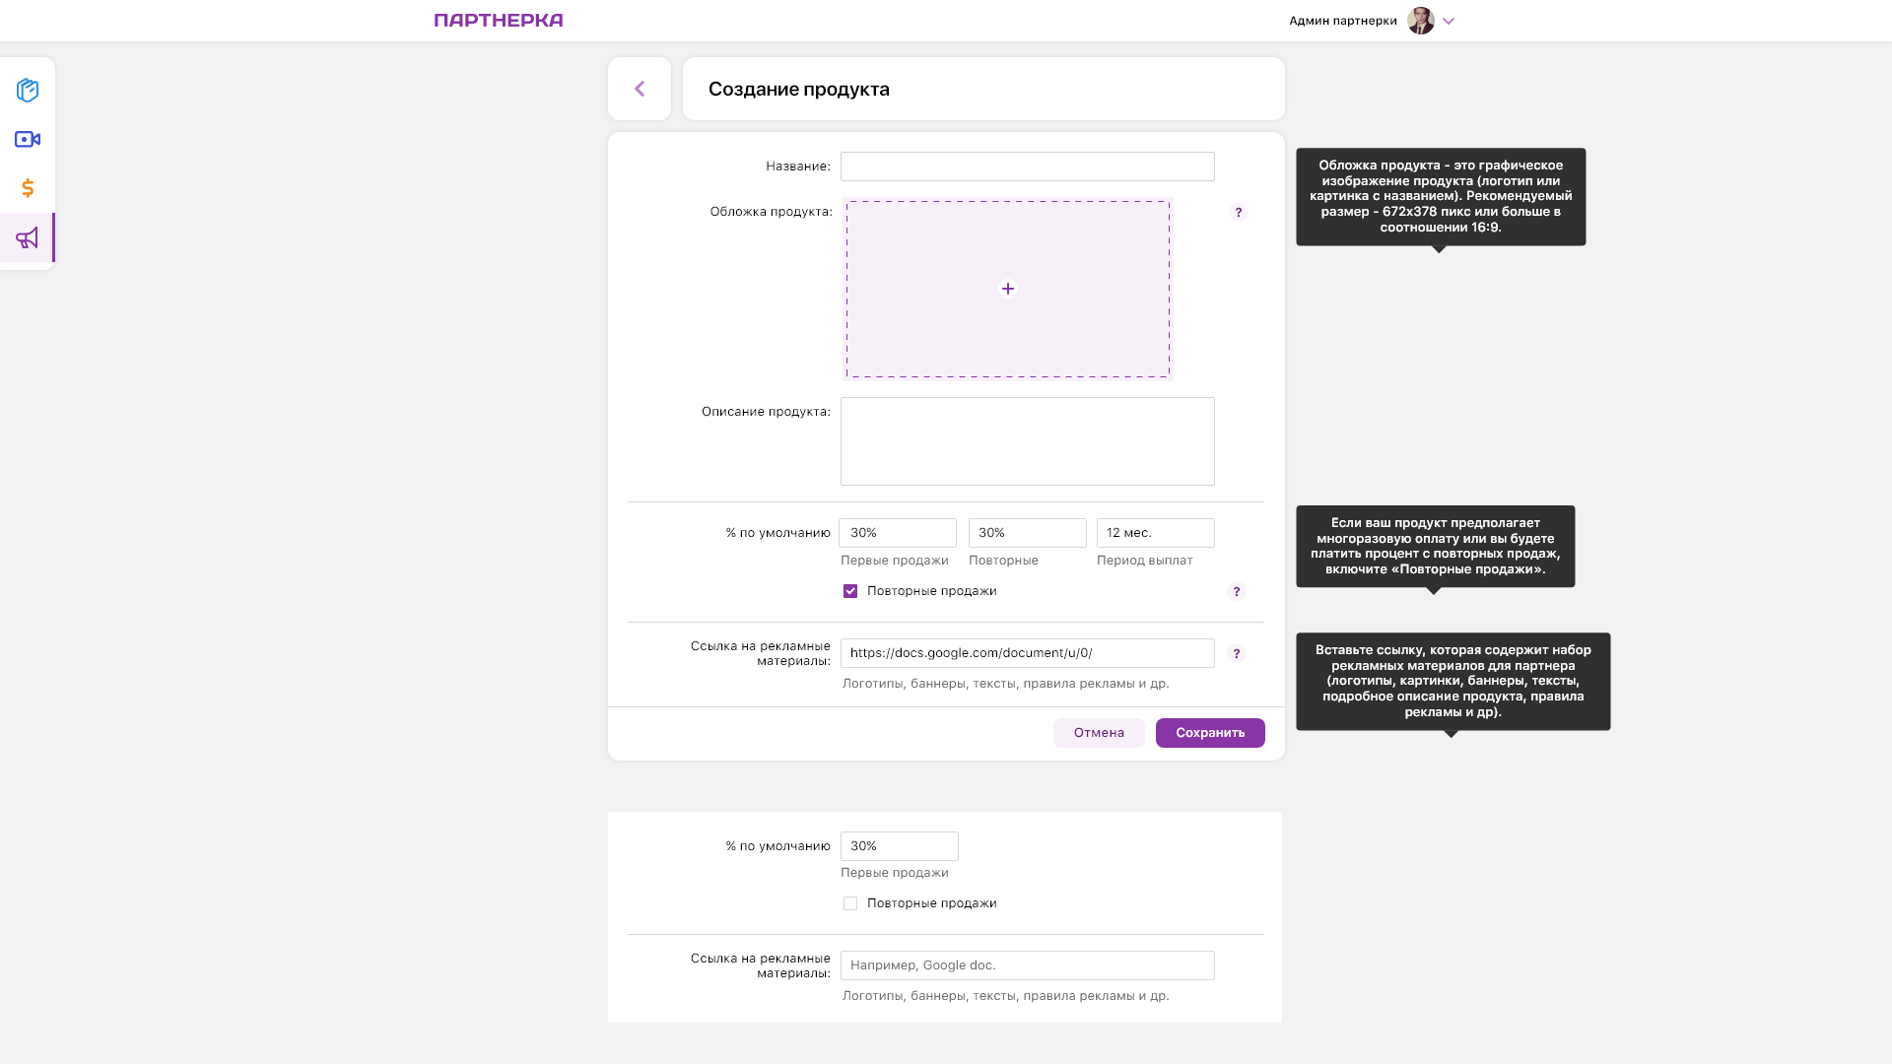Show help for product cover field
The width and height of the screenshot is (1892, 1064).
point(1239,212)
